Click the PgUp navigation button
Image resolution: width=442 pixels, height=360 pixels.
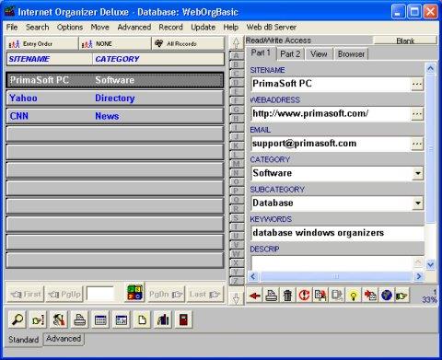click(x=64, y=295)
